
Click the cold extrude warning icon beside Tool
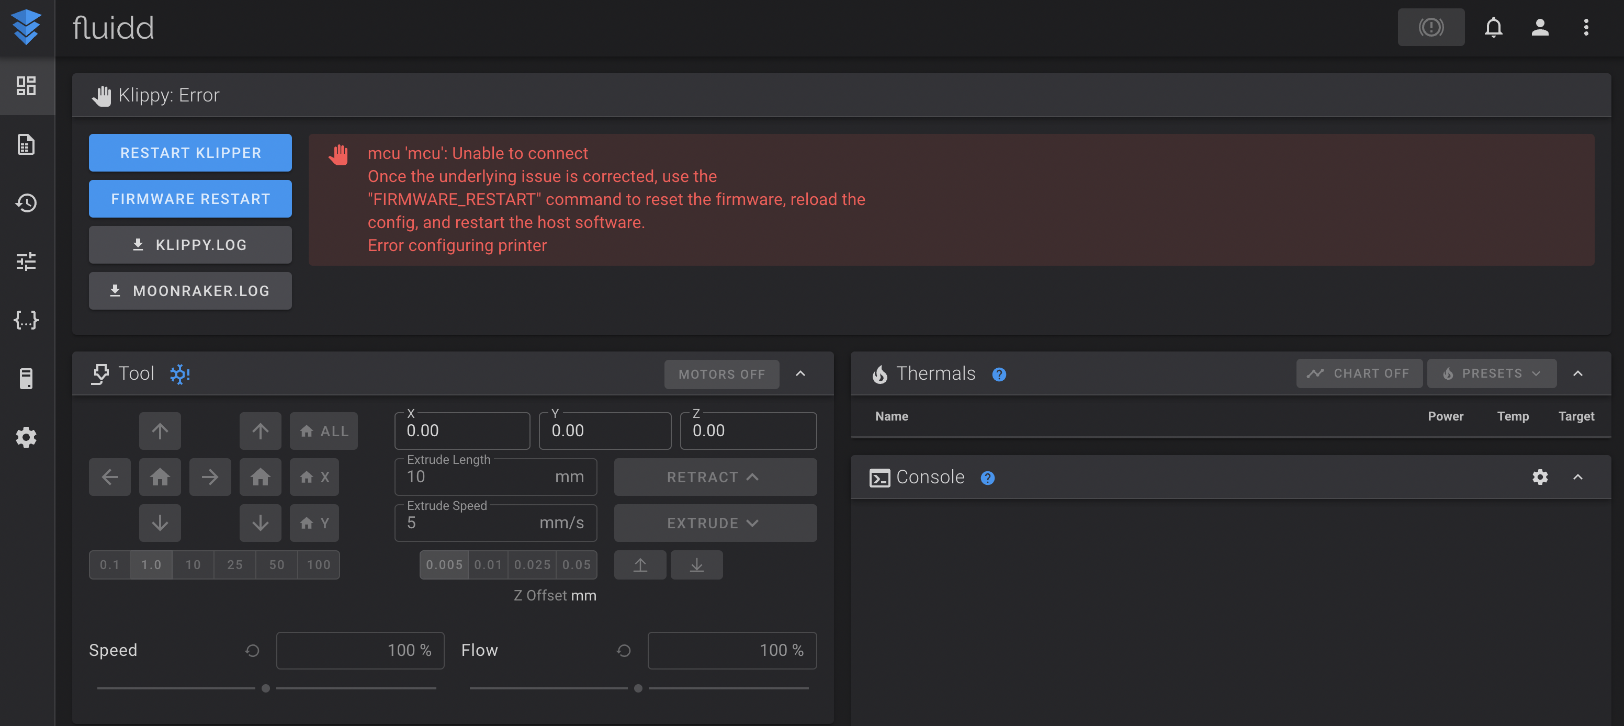[179, 375]
